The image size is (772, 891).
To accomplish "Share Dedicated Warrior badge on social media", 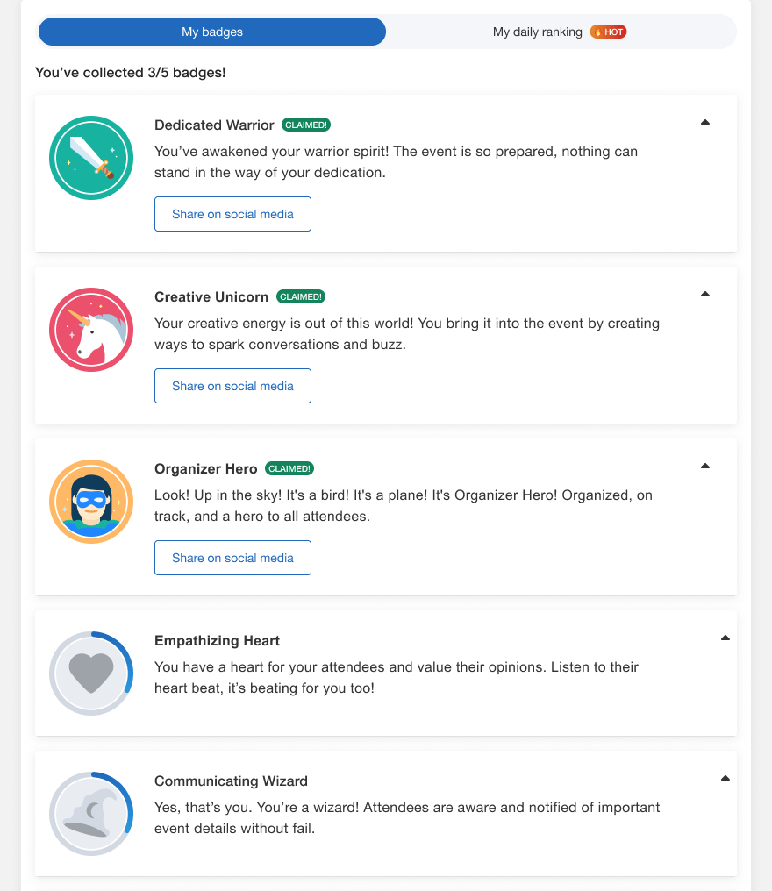I will tap(232, 214).
